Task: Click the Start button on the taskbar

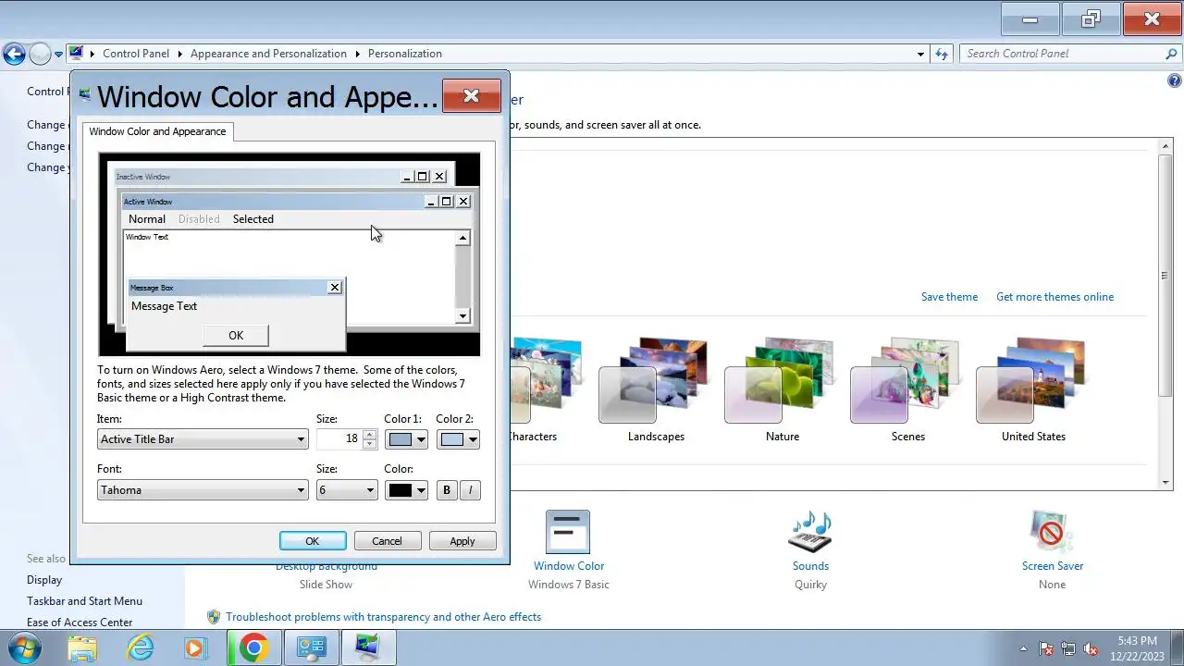Action: click(x=23, y=648)
